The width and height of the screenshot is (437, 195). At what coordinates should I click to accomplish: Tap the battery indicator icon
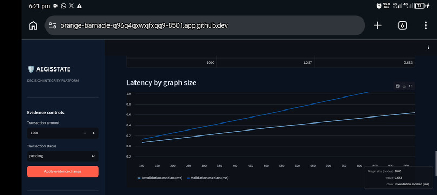pyautogui.click(x=419, y=6)
